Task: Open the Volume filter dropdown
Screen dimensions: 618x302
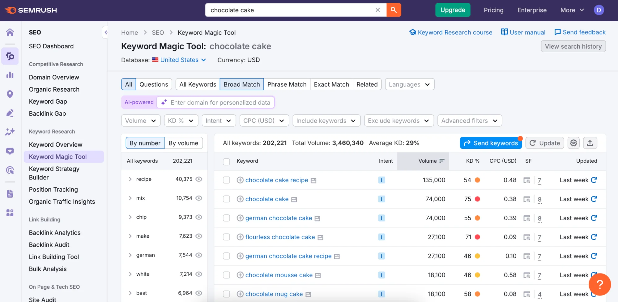Action: point(141,121)
